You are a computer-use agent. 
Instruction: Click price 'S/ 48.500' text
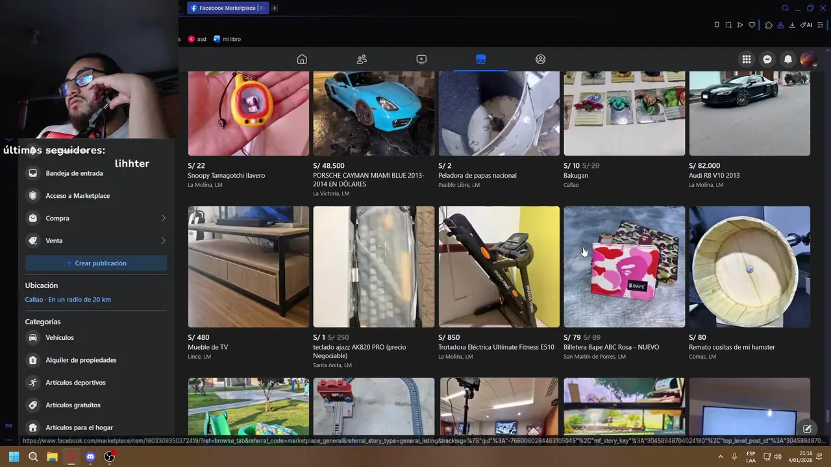329,165
